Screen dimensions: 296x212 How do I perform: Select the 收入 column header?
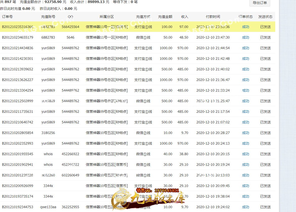tap(184, 17)
